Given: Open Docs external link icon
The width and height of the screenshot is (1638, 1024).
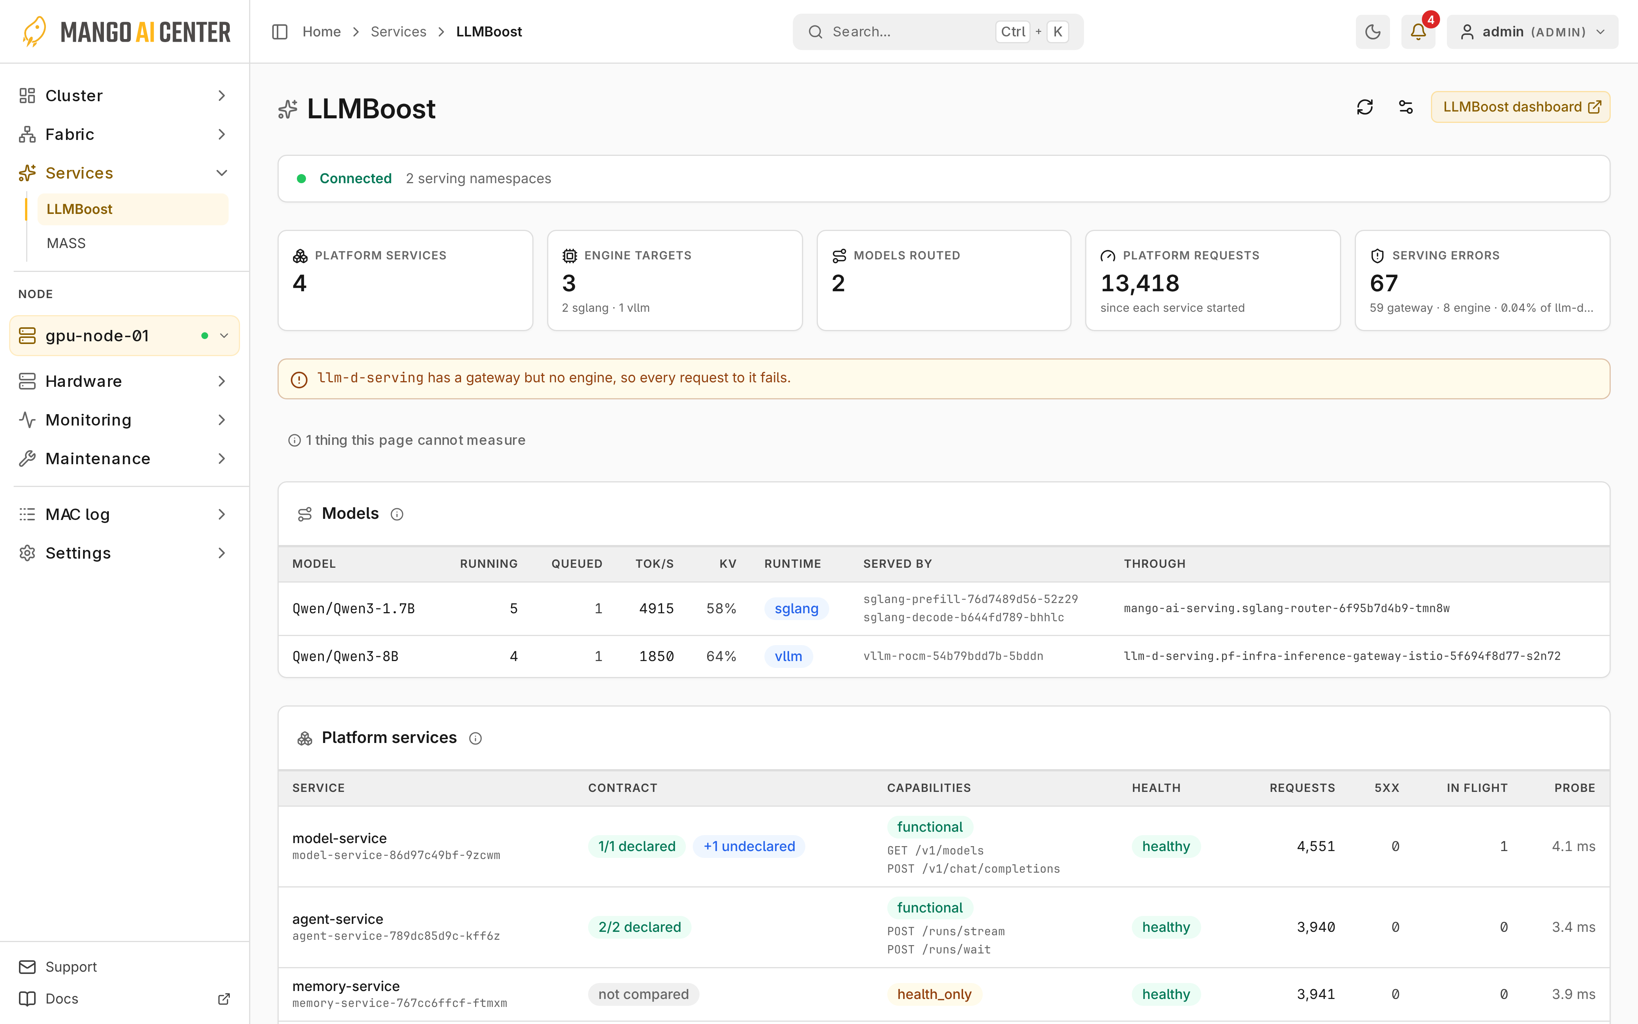Looking at the screenshot, I should (224, 999).
